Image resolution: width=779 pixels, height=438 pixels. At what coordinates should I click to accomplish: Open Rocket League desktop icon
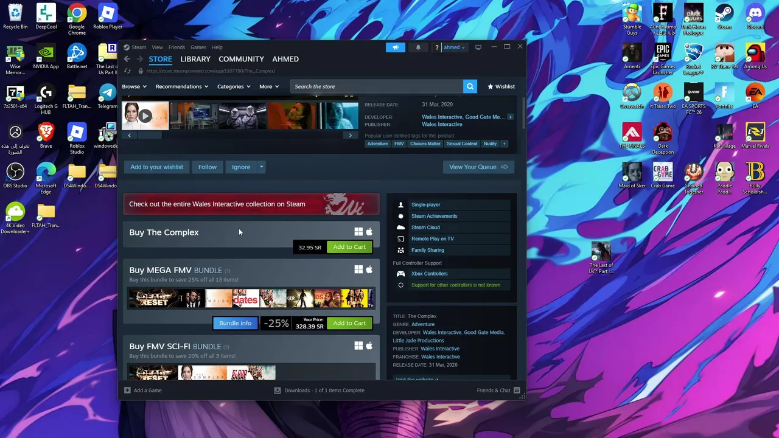click(693, 59)
